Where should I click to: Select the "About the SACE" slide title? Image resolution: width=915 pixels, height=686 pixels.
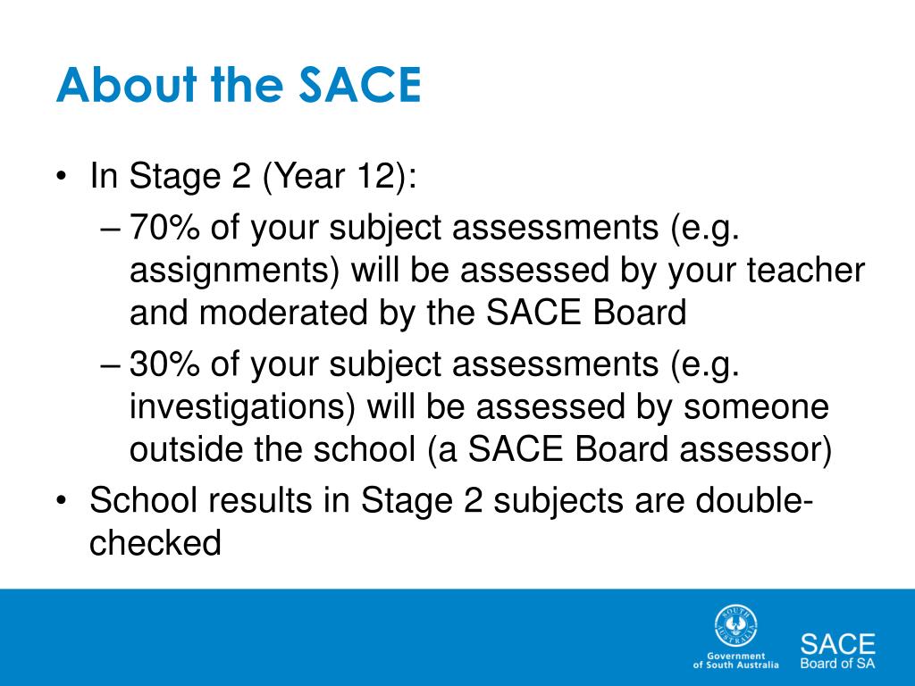238,85
